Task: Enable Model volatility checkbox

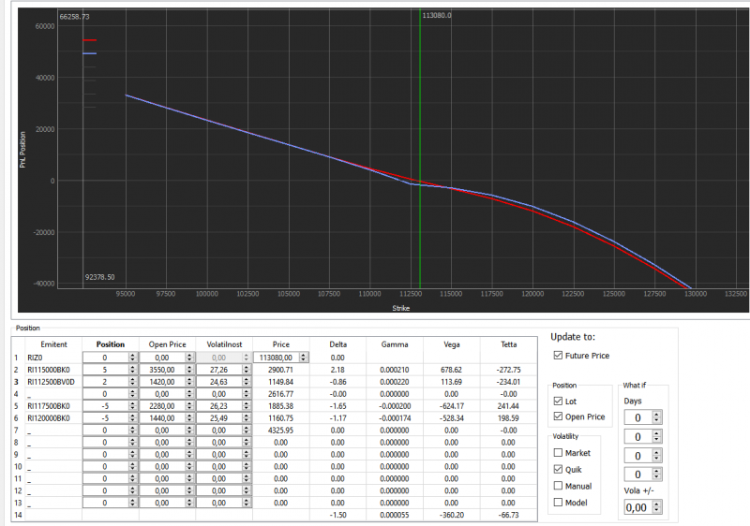Action: [x=558, y=503]
